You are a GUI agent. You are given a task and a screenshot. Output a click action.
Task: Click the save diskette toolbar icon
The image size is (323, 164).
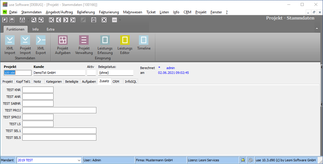pos(12,20)
